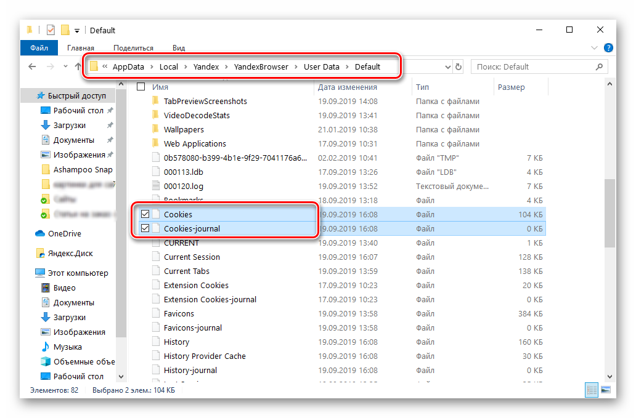Open the address bar history dropdown
The width and height of the screenshot is (636, 418).
pos(447,67)
